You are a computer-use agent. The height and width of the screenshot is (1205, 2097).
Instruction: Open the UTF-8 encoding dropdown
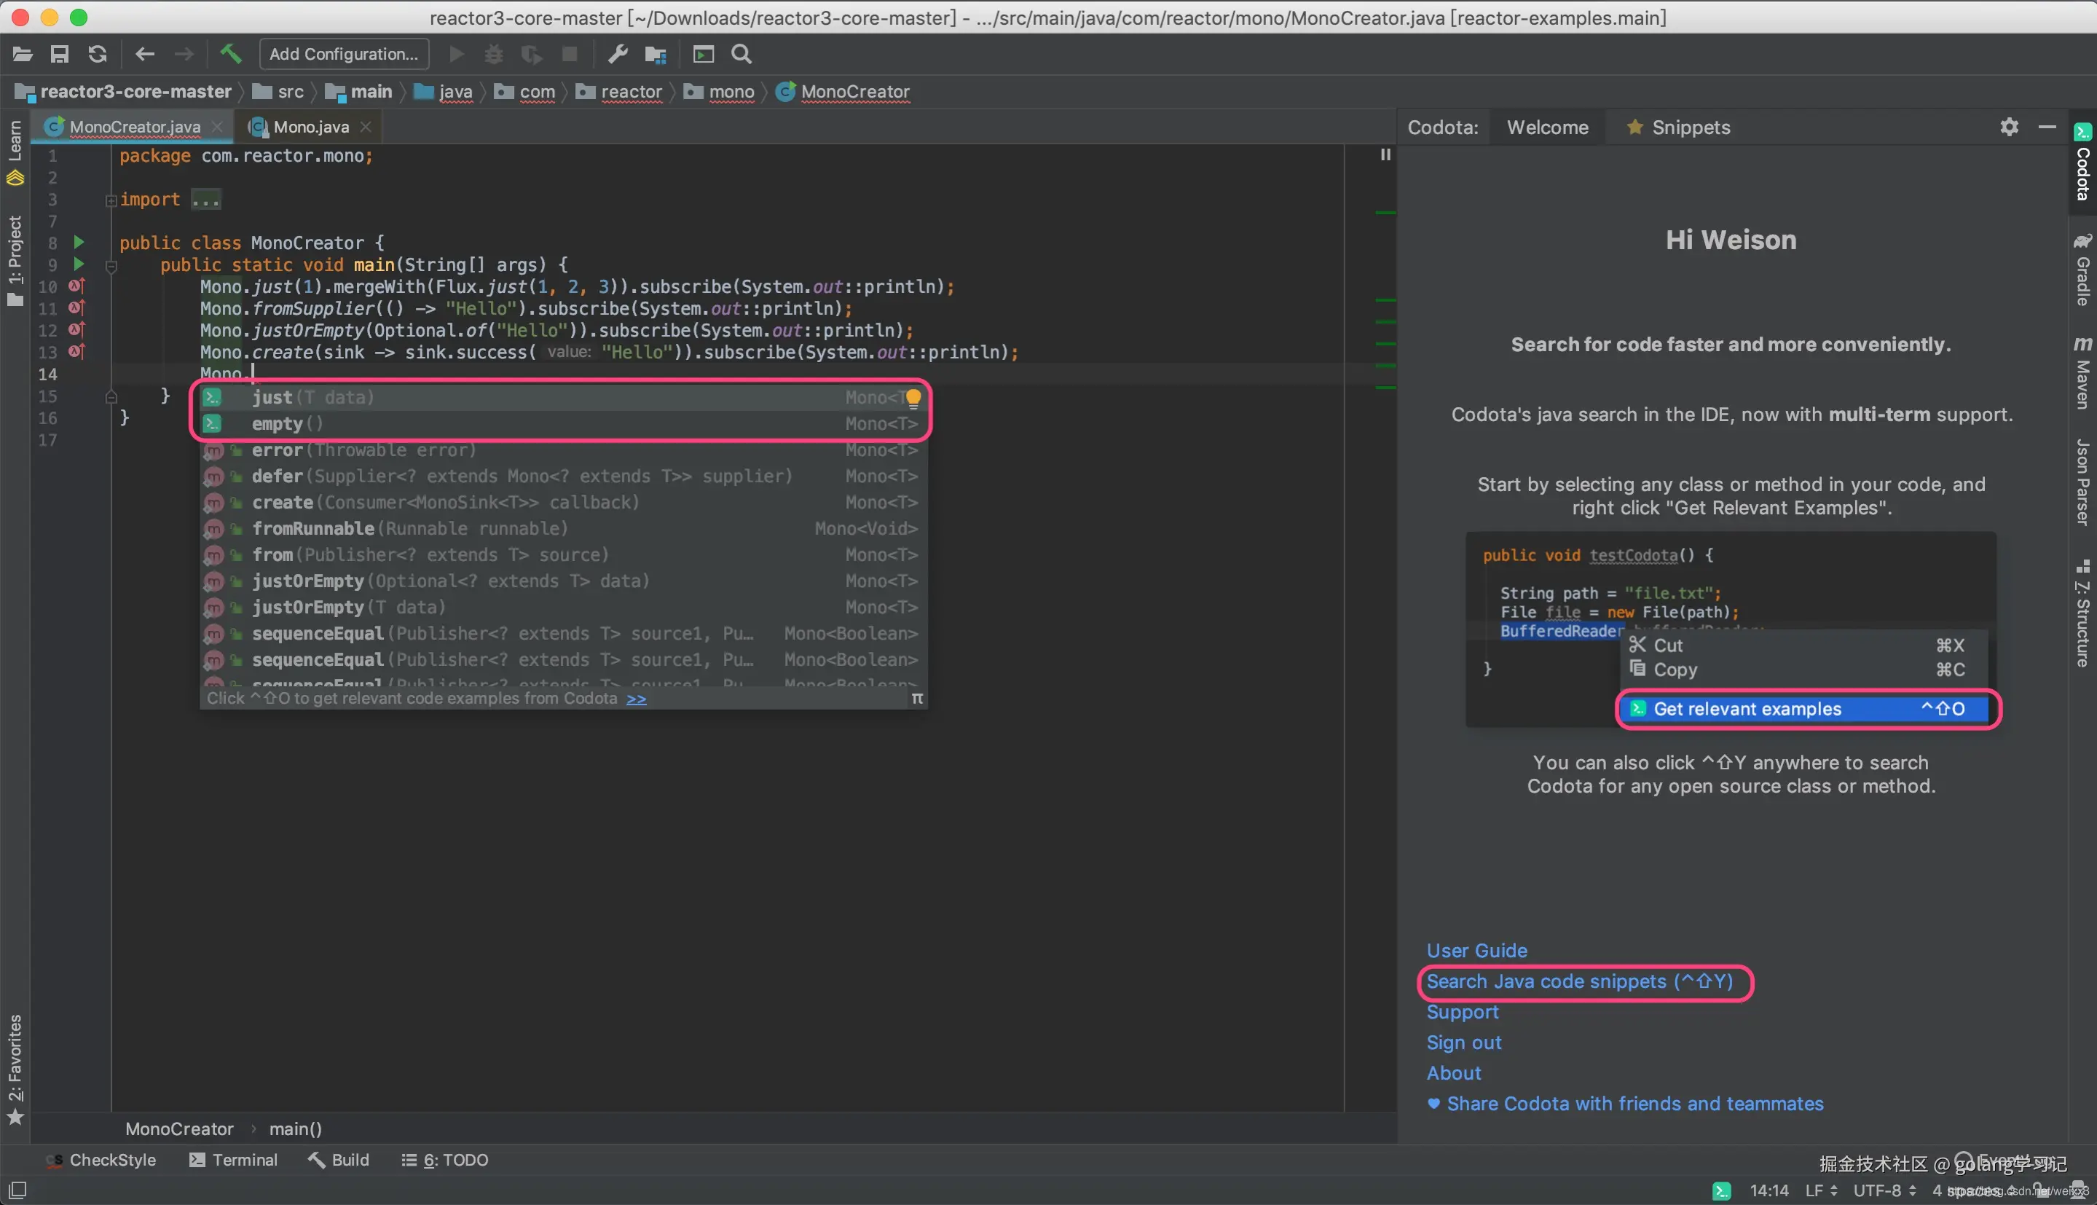click(1884, 1190)
